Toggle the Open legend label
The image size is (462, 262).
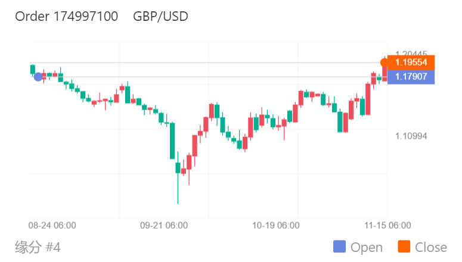(x=366, y=247)
